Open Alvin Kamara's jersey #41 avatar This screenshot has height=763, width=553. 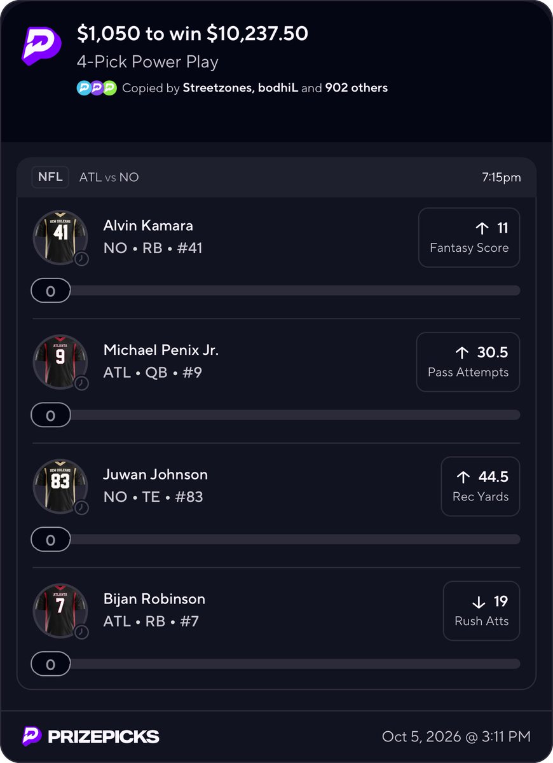(x=60, y=237)
